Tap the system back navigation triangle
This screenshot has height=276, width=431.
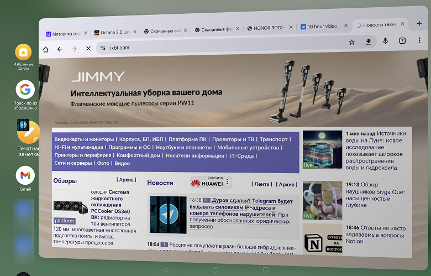tap(165, 270)
